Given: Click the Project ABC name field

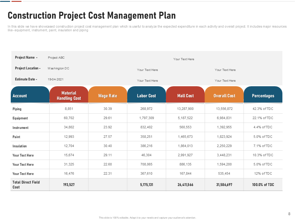Looking at the screenshot, I should 56,57.
